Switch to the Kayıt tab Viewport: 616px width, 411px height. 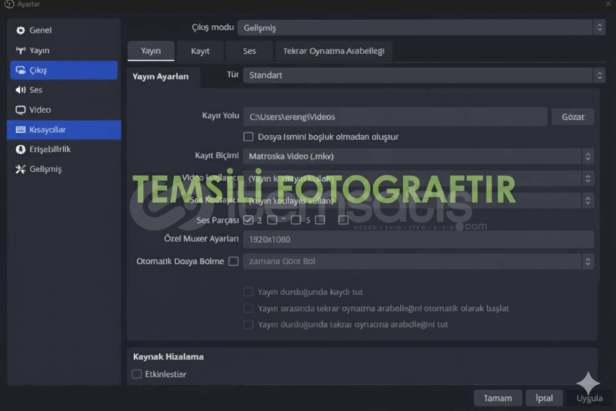click(200, 51)
